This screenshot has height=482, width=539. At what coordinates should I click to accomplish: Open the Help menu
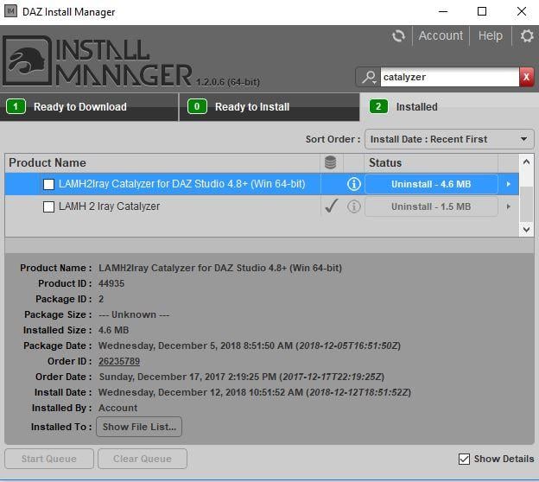pyautogui.click(x=490, y=35)
